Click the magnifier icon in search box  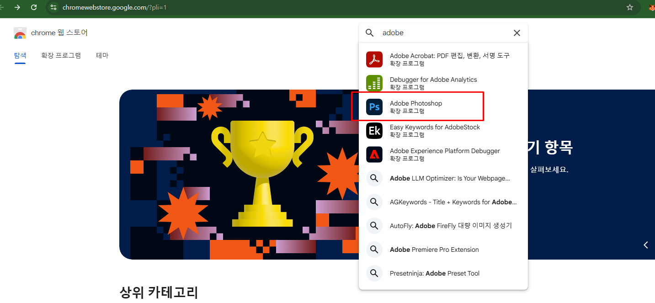[x=370, y=33]
